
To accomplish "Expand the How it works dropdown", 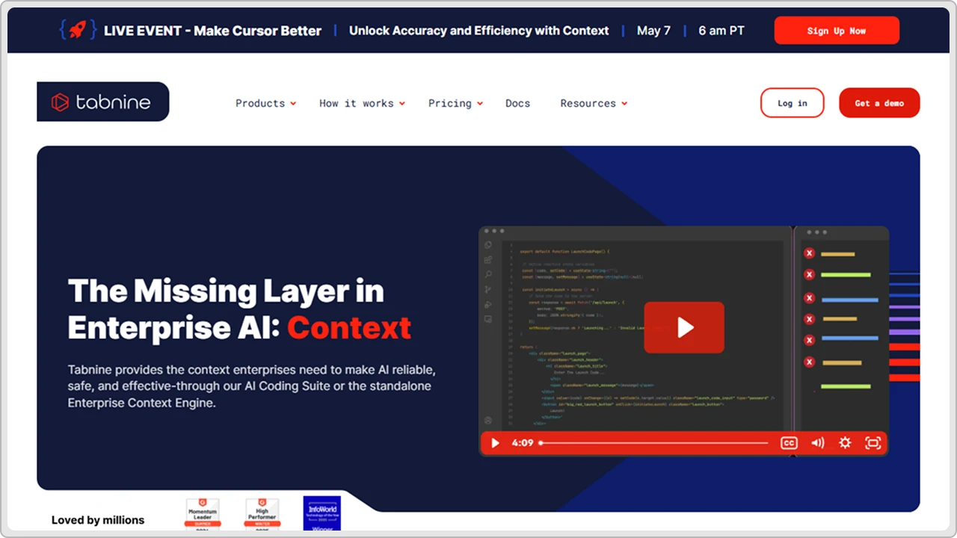I will coord(363,103).
